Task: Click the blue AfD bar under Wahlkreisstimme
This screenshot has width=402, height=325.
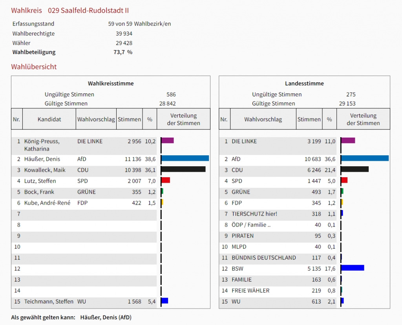Action: pos(185,158)
